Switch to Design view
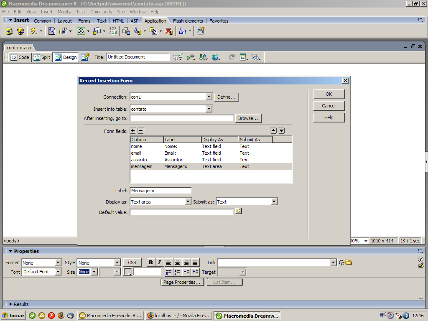Screen dimensions: 428x321 [66, 57]
